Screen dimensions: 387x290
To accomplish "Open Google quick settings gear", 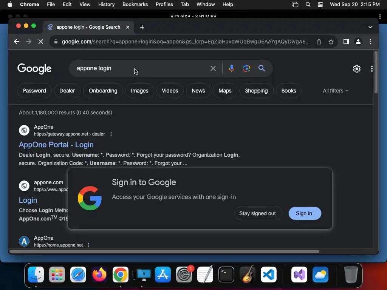I will coord(357,69).
